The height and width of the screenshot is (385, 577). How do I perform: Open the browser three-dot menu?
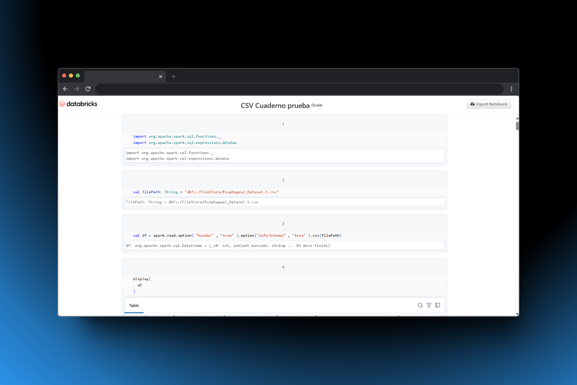pos(511,89)
